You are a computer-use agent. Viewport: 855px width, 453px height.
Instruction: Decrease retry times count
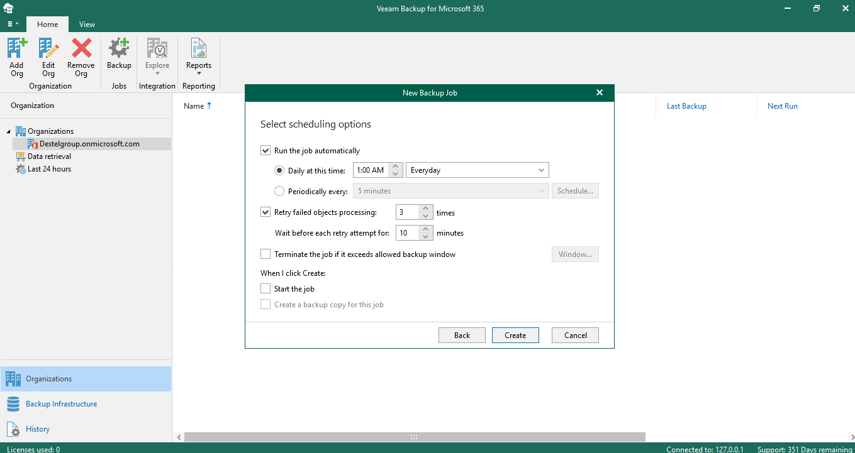[x=426, y=216]
